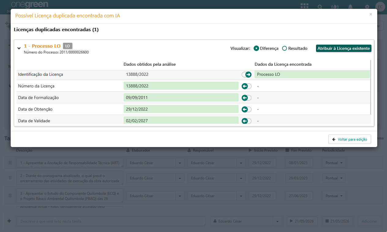Click the plus icon beside new task description

[x=9, y=221]
